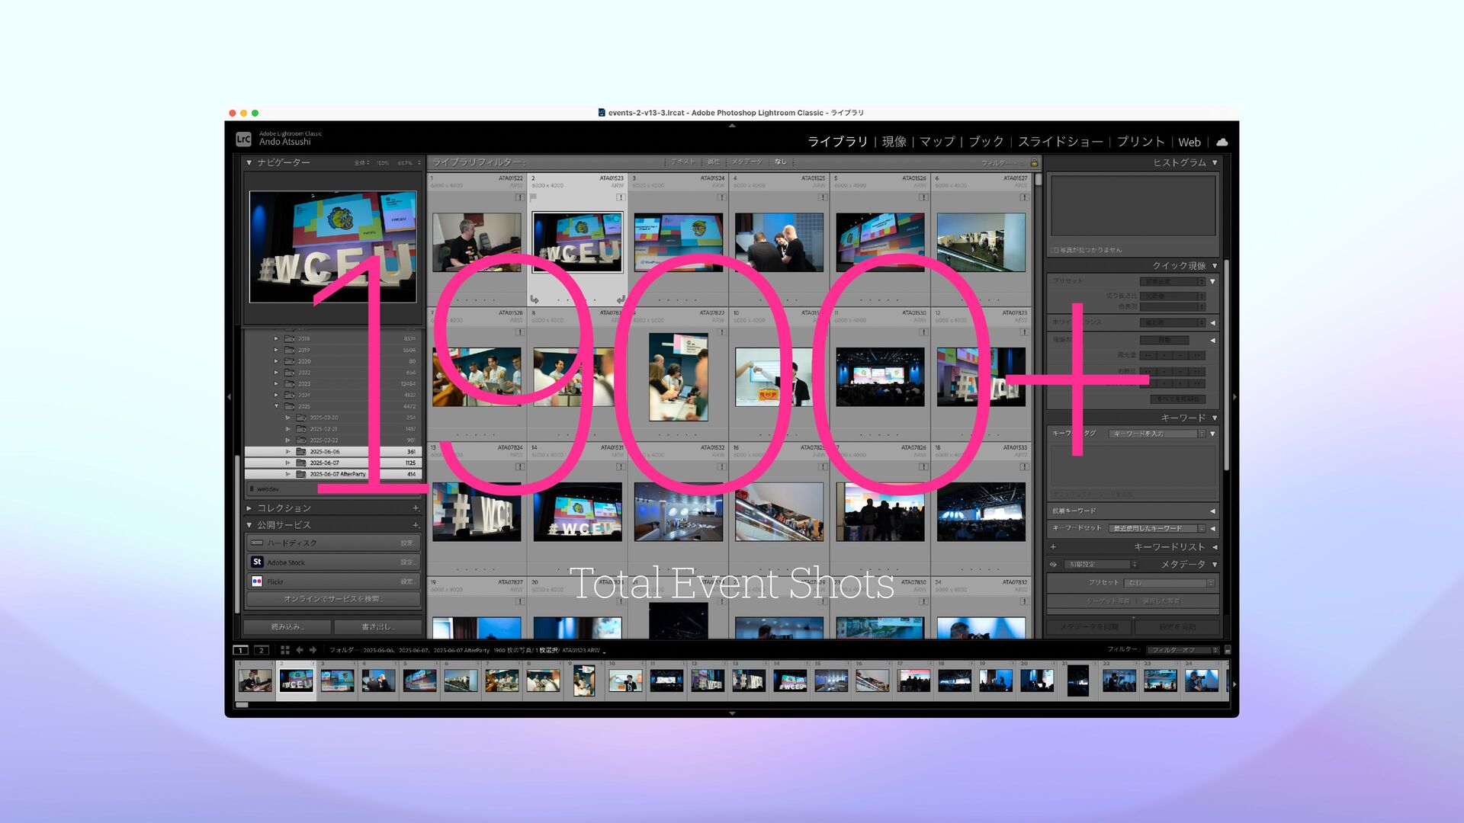Image resolution: width=1464 pixels, height=823 pixels.
Task: Add a new collection with plus icon
Action: [x=416, y=508]
